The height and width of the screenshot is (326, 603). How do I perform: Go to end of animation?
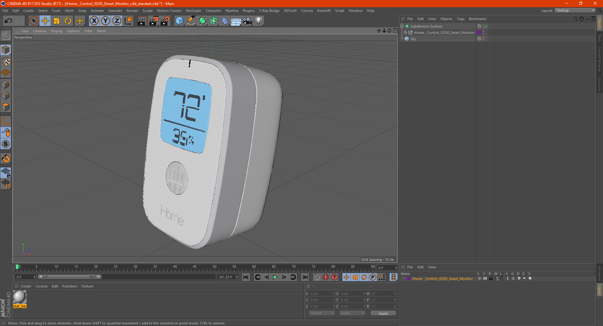[305, 277]
